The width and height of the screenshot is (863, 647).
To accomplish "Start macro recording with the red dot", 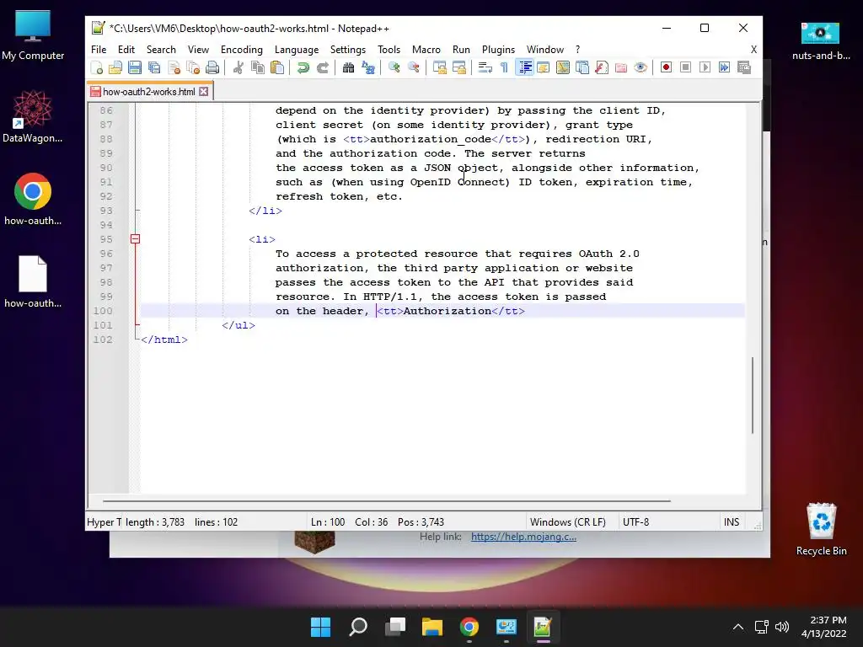I will point(666,67).
